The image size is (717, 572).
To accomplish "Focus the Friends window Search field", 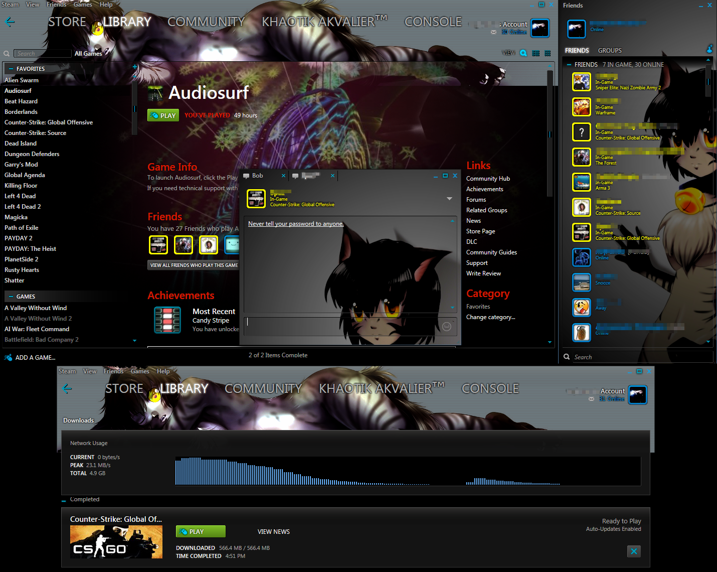I will coord(642,357).
